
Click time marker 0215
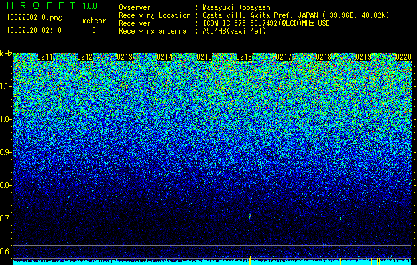[204, 57]
